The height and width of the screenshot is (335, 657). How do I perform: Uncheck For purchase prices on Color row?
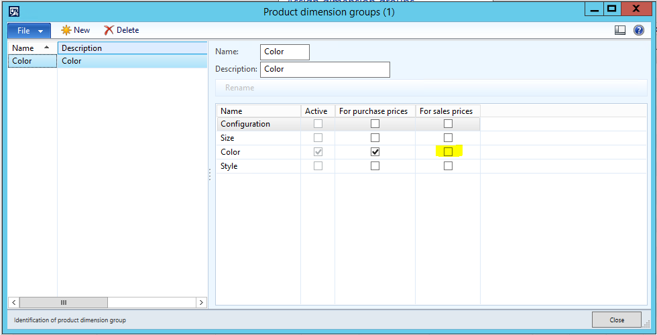(375, 152)
